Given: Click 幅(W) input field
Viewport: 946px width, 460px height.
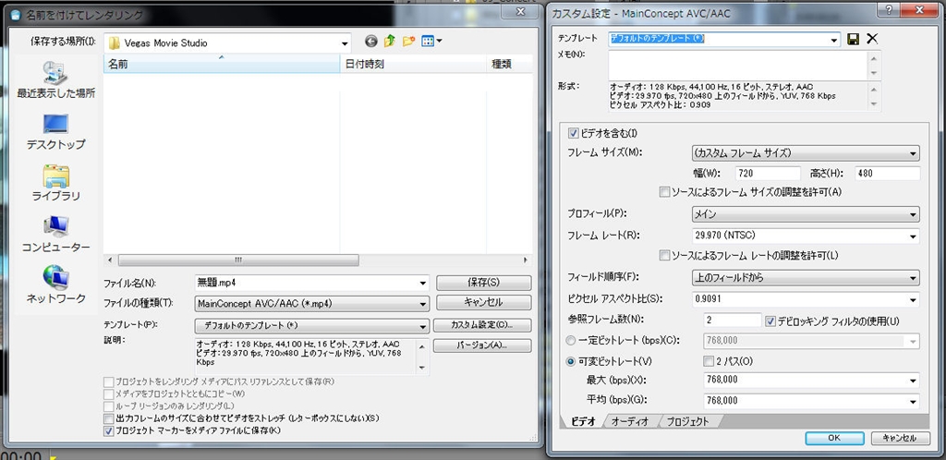Looking at the screenshot, I should 768,173.
